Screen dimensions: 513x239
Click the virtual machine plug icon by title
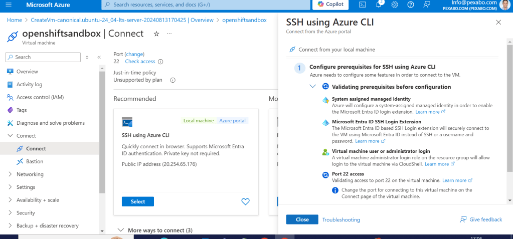13,37
